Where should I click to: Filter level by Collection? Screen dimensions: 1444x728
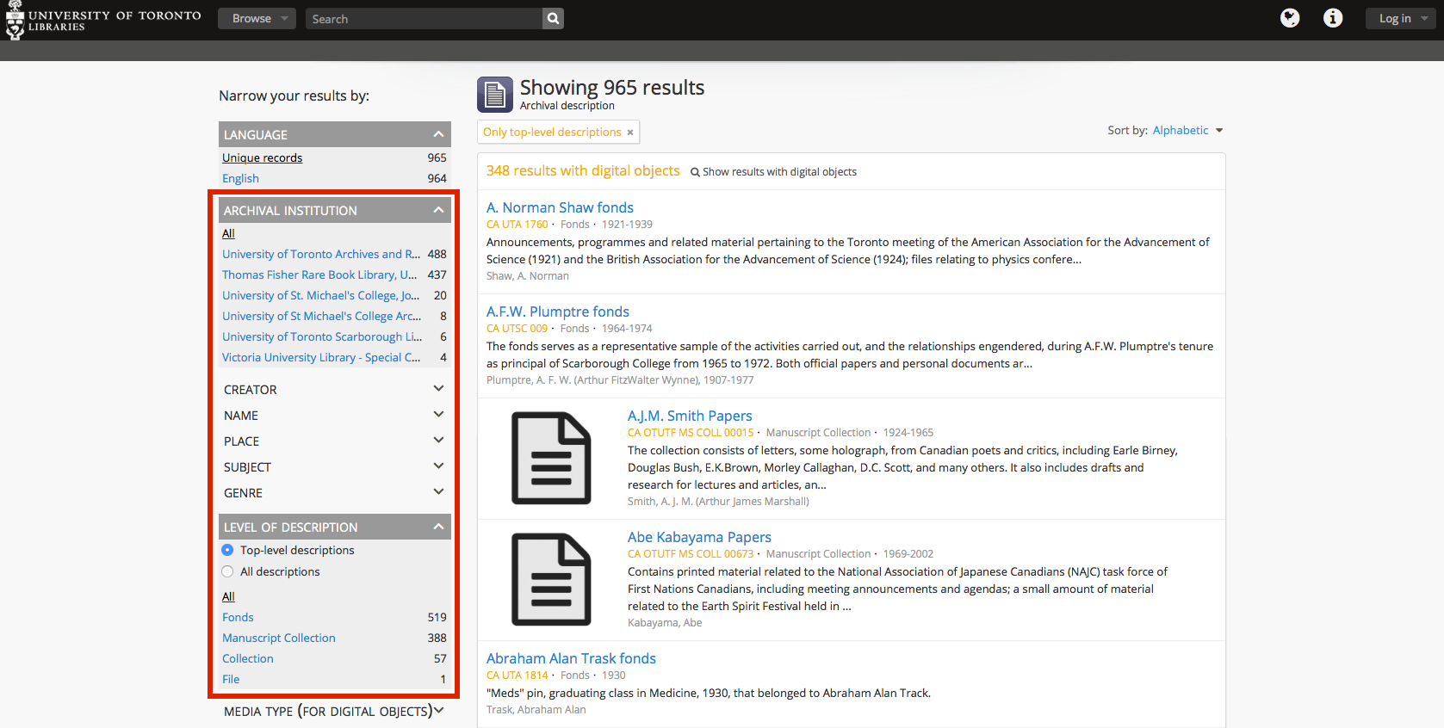[248, 658]
